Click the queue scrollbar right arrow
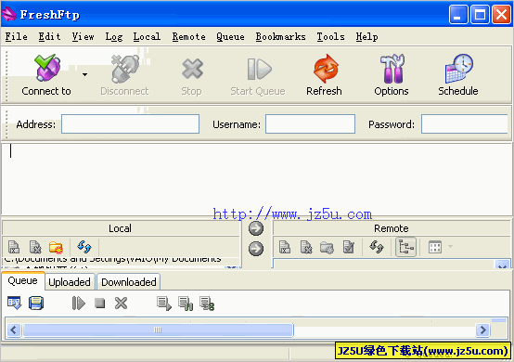This screenshot has width=514, height=362. click(482, 330)
